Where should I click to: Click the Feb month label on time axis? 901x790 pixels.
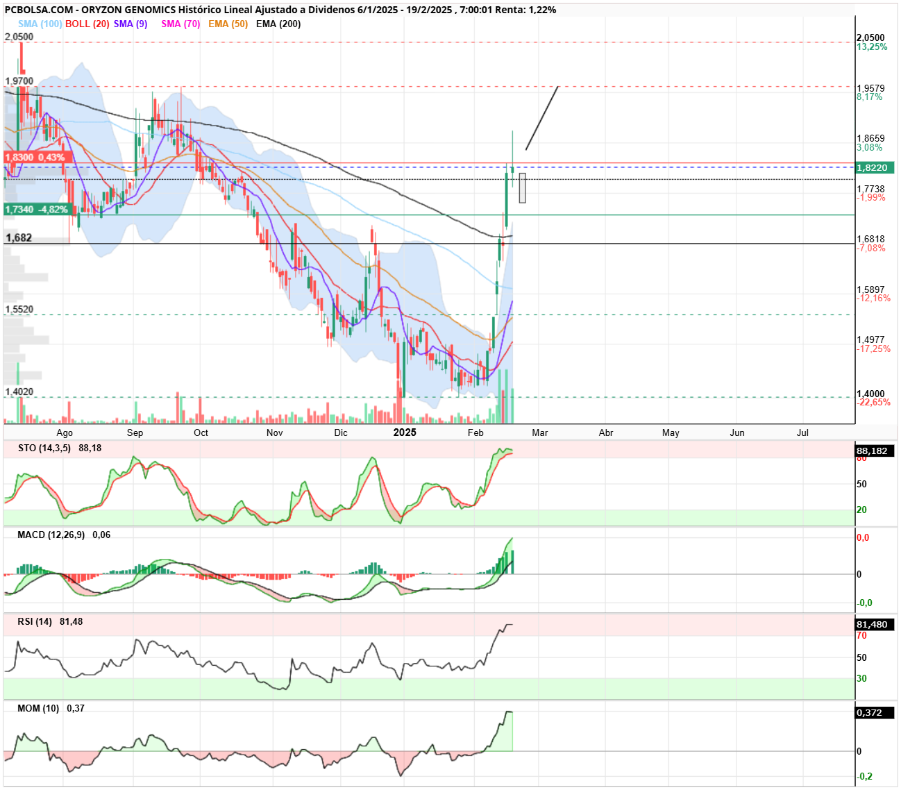click(475, 432)
